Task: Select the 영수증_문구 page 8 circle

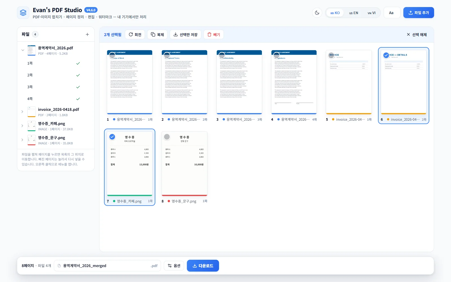Action: click(x=167, y=137)
